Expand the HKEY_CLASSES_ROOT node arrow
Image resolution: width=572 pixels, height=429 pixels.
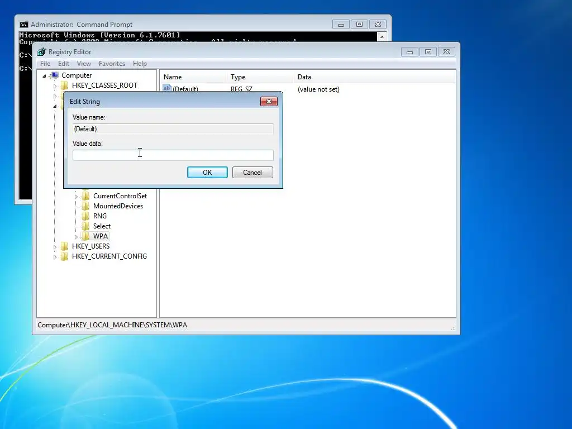point(55,86)
